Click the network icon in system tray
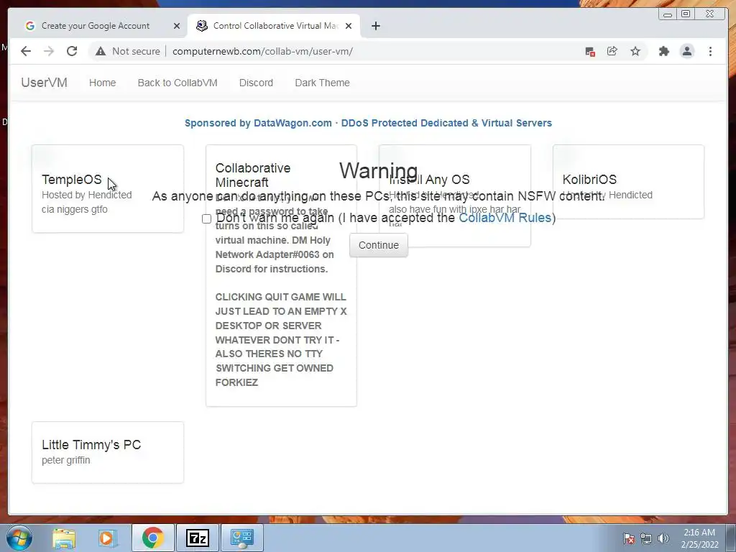The width and height of the screenshot is (736, 552). (x=646, y=538)
